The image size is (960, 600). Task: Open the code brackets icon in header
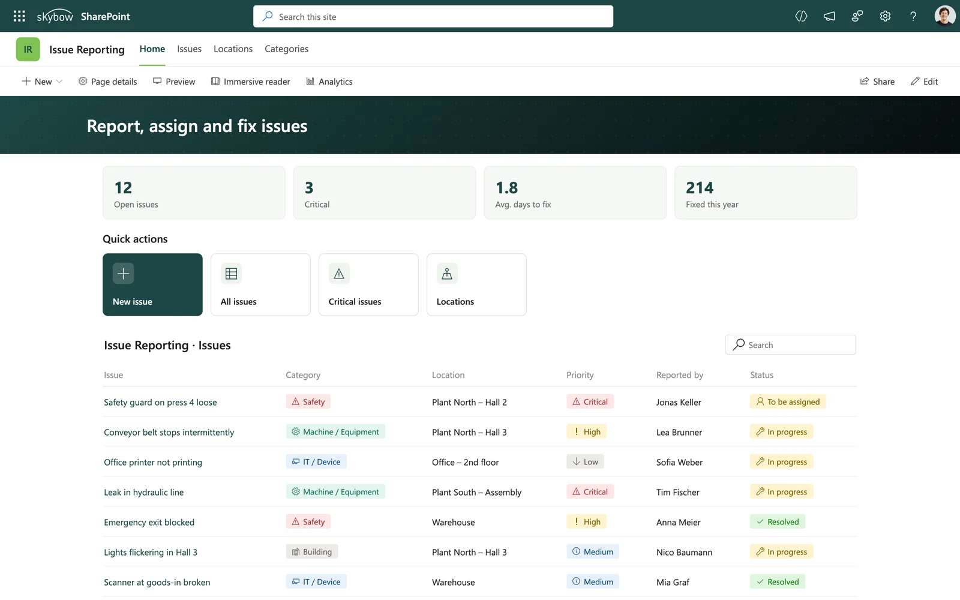[x=801, y=16]
